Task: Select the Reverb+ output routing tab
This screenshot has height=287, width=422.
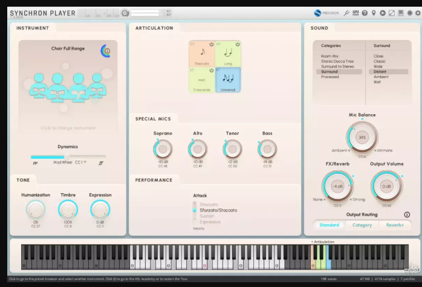Action: [x=395, y=225]
